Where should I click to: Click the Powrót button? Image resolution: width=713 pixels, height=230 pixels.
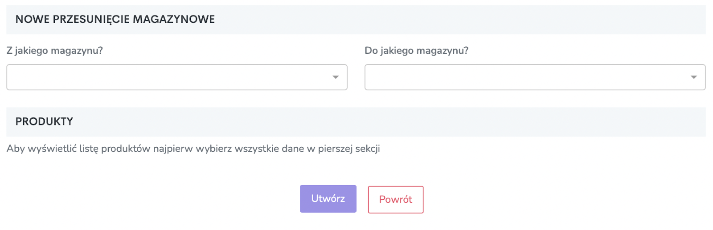[x=396, y=200]
